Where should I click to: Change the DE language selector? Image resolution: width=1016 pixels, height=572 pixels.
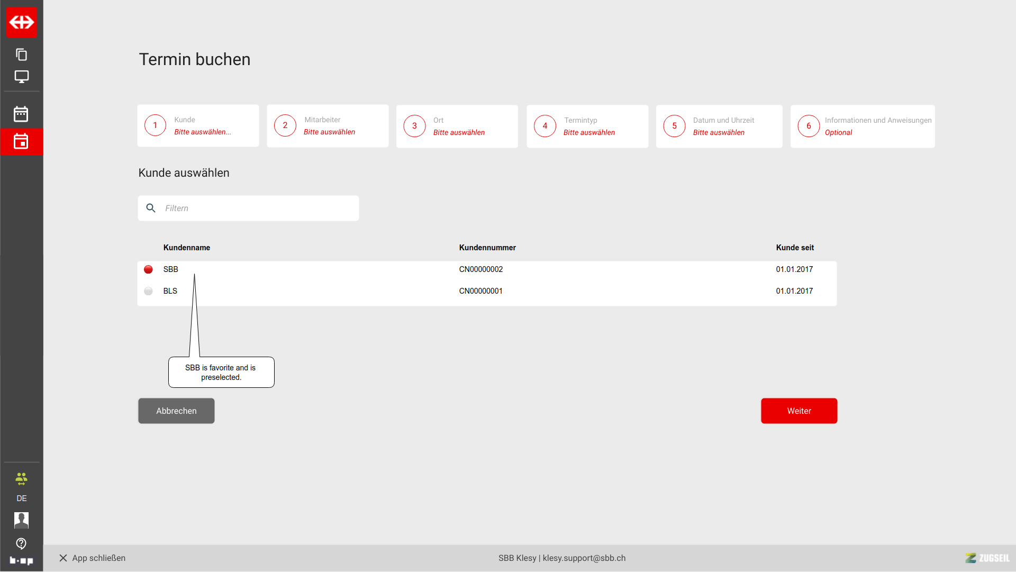pyautogui.click(x=22, y=498)
